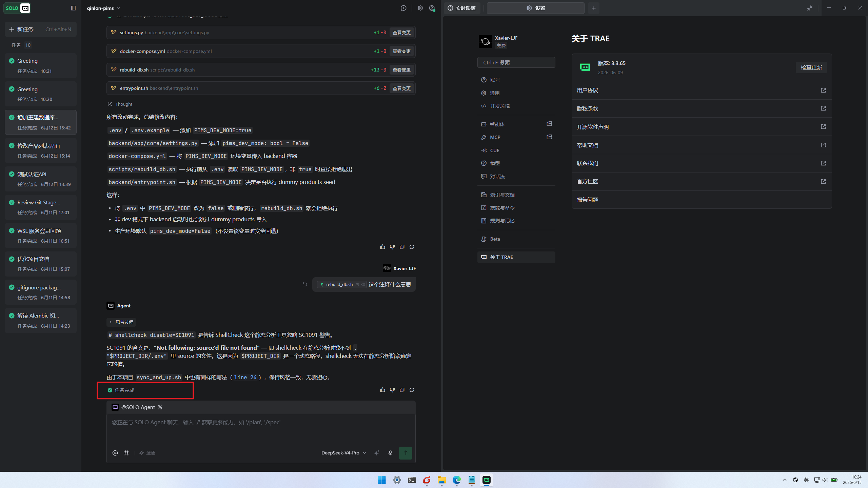Open Microsoft Edge from taskbar
This screenshot has width=868, height=488.
(457, 480)
